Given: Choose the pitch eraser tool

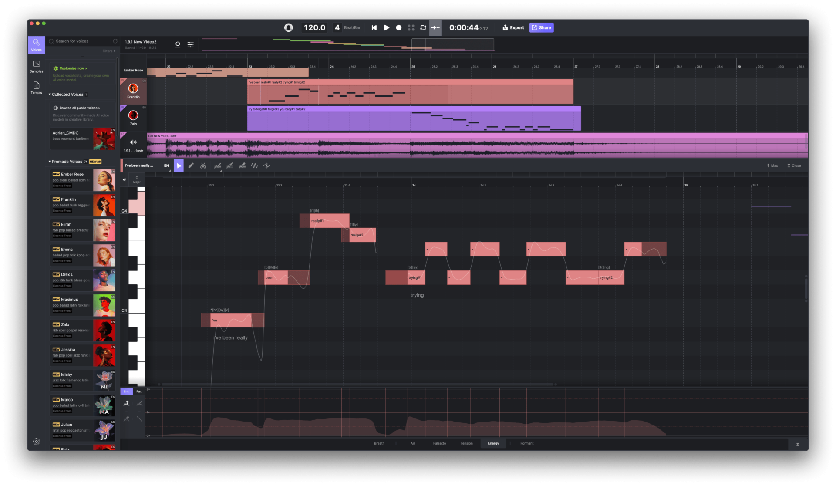Looking at the screenshot, I should click(242, 165).
